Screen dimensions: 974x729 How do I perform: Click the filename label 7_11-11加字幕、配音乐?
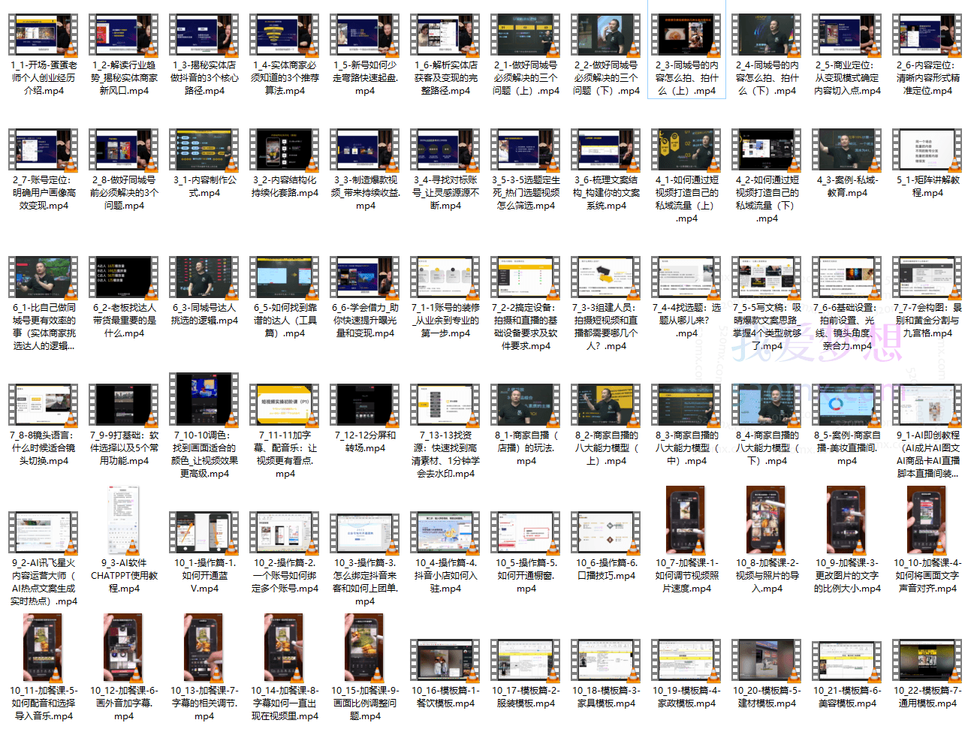tap(285, 454)
